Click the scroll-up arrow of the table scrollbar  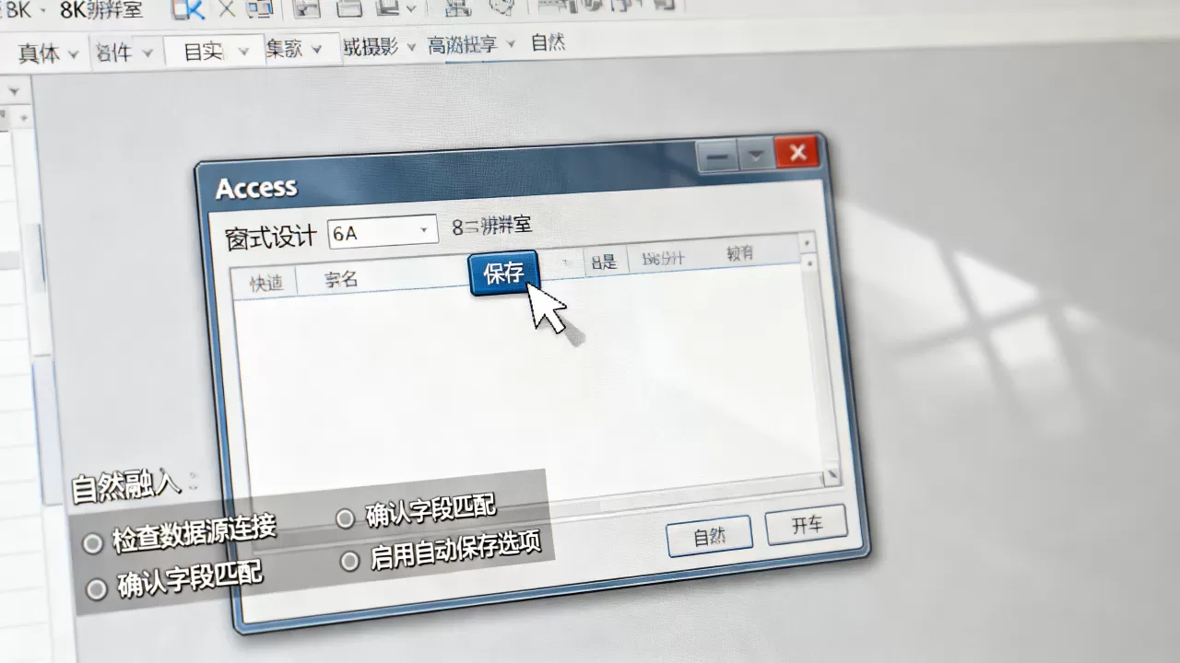(x=808, y=243)
